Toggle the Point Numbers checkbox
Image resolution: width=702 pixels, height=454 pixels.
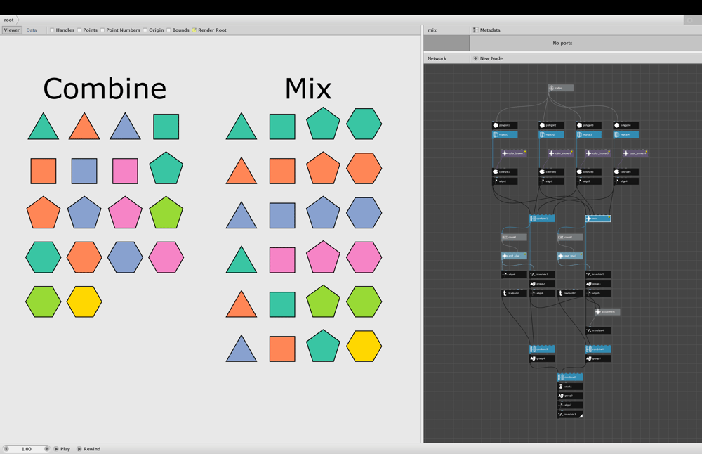pos(102,30)
